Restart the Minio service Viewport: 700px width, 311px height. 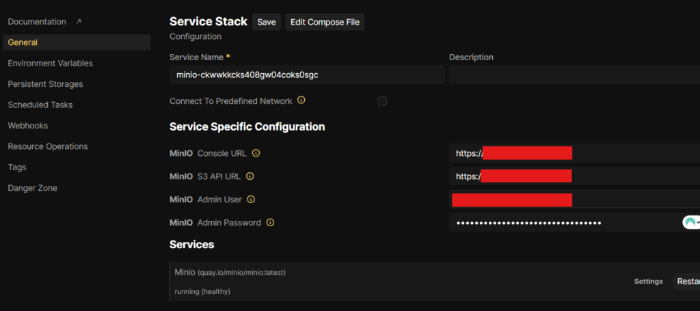pos(686,281)
